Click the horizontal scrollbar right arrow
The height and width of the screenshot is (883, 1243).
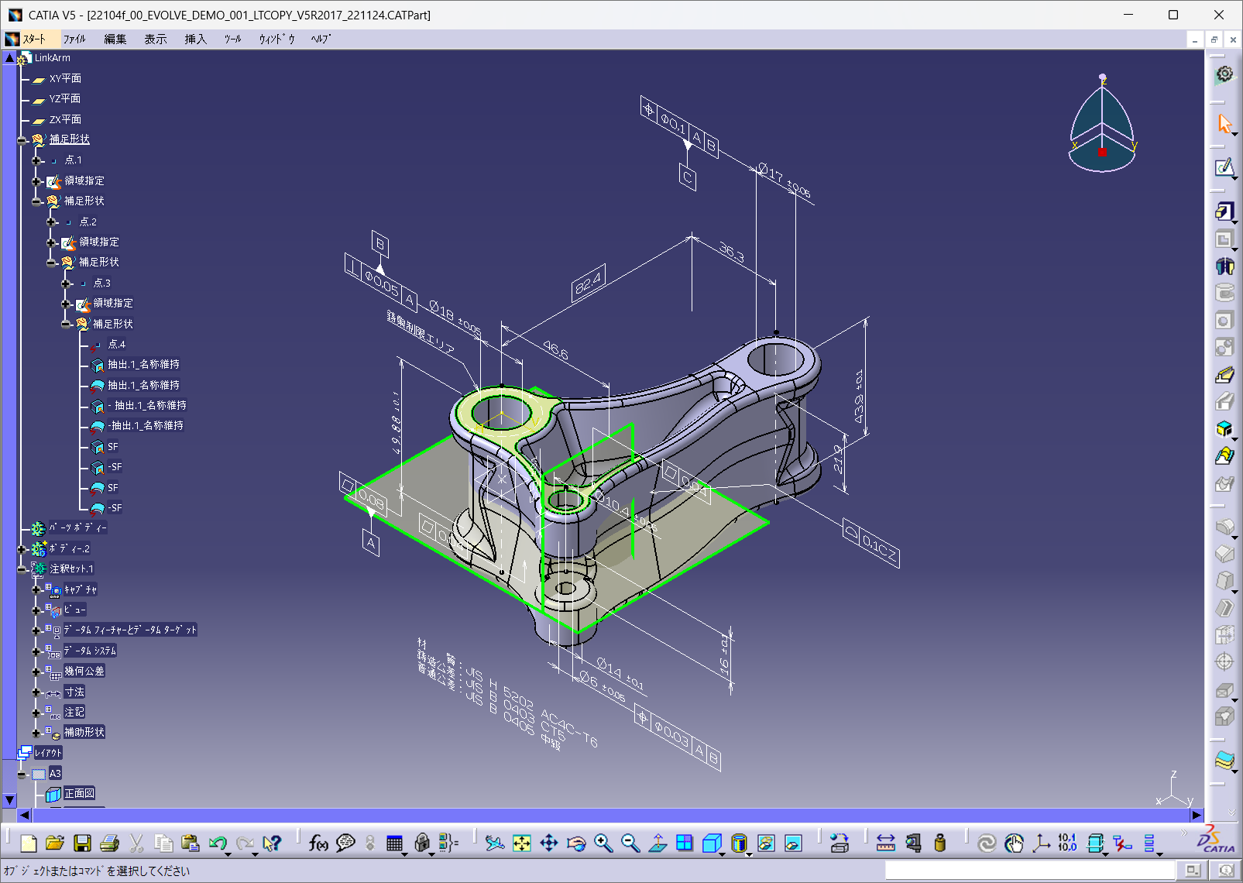click(x=1197, y=815)
